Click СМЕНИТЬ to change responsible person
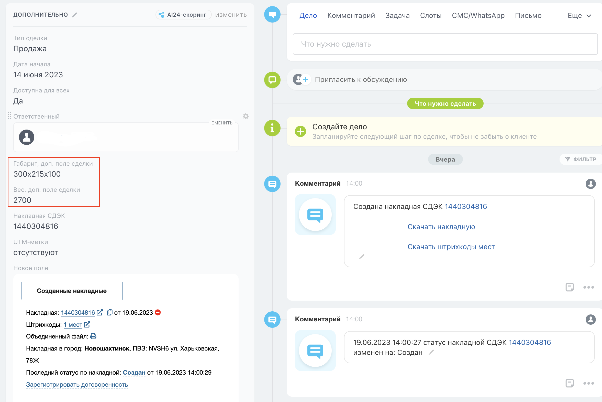The height and width of the screenshot is (402, 602). coord(222,123)
